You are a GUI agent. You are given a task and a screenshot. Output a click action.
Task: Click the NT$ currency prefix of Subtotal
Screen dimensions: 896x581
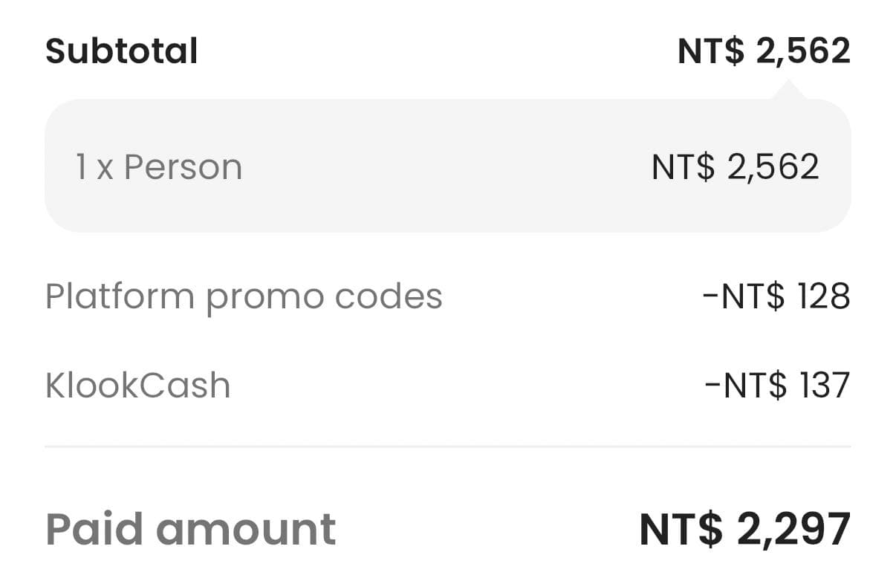[x=711, y=52]
